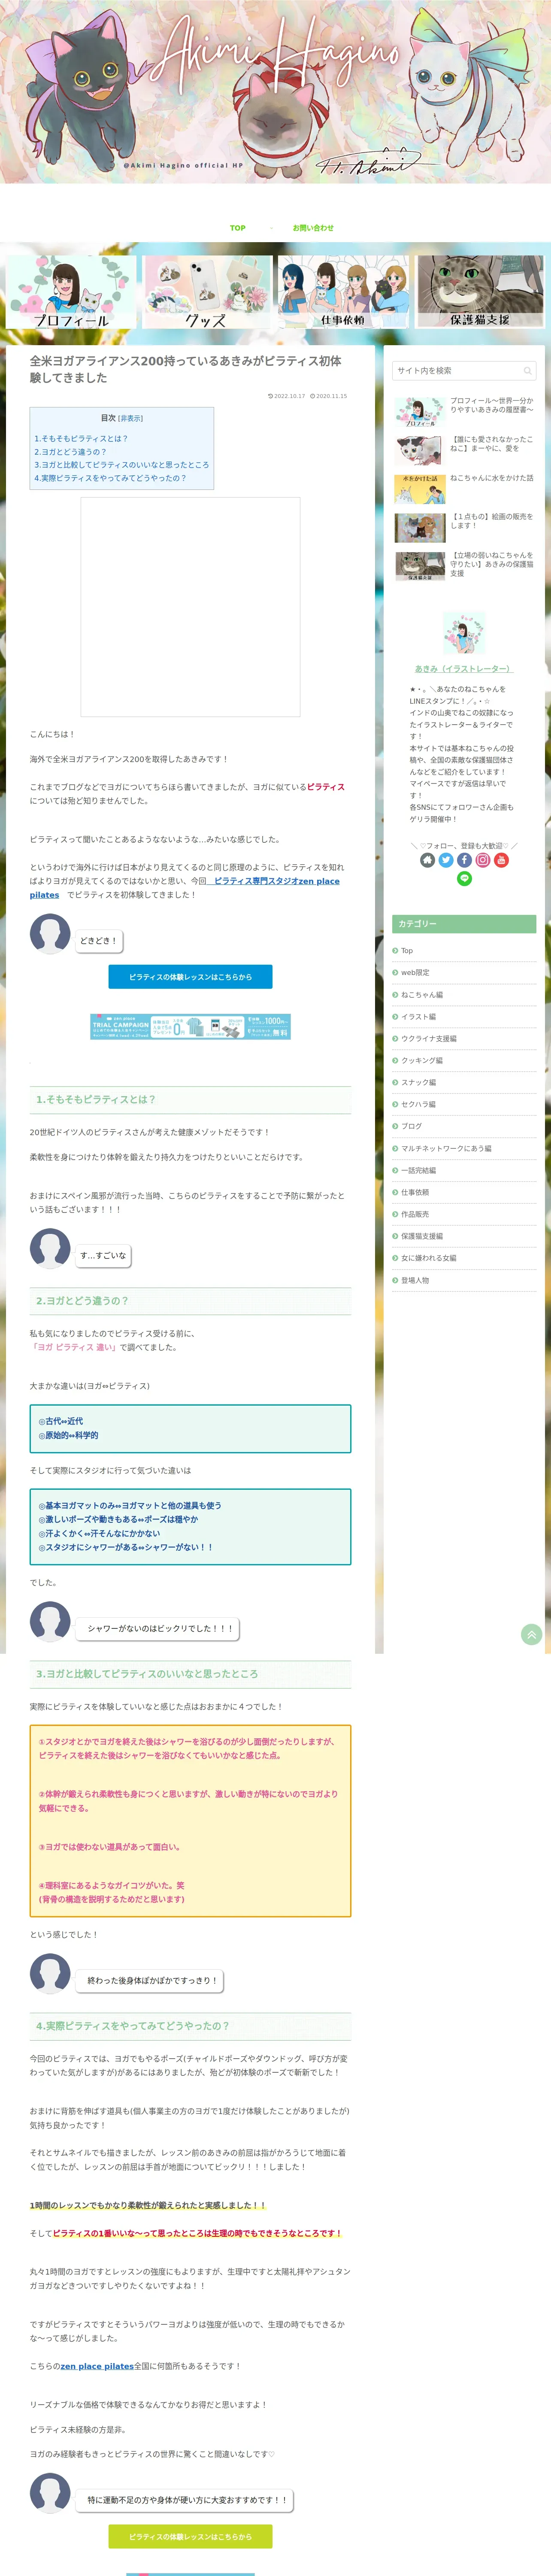Click the avatar beside 特に運動不足の方 bubble
Screen dimensions: 551x2576
[x=50, y=2494]
